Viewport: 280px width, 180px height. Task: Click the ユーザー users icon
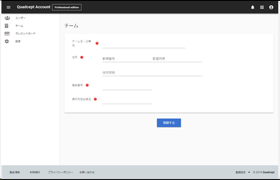click(x=7, y=18)
